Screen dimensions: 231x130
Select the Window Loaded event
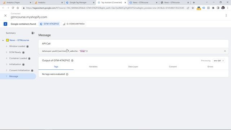point(17,46)
